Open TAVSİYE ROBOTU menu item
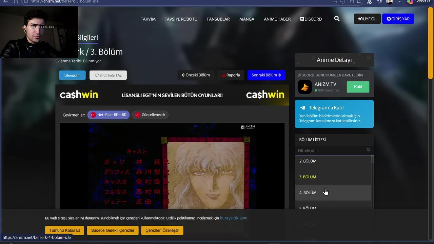 pos(181,19)
